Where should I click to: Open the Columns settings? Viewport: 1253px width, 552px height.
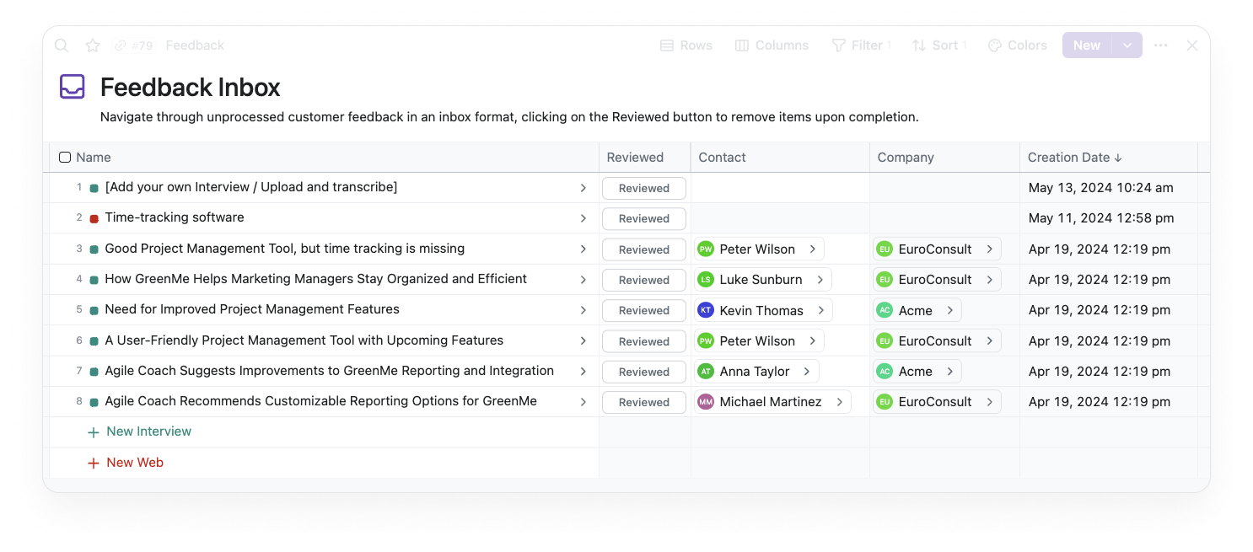click(772, 46)
